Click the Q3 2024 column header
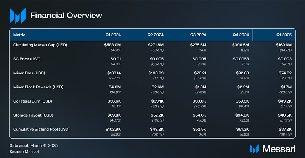 pos(198,35)
